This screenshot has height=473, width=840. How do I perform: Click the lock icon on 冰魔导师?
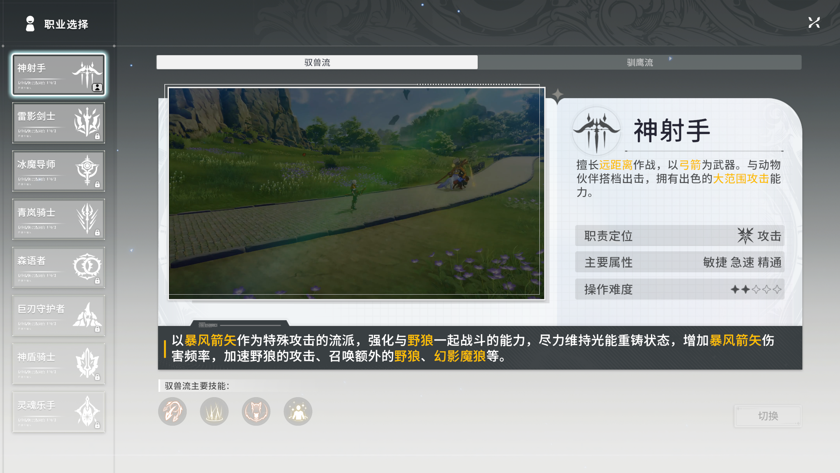97,184
